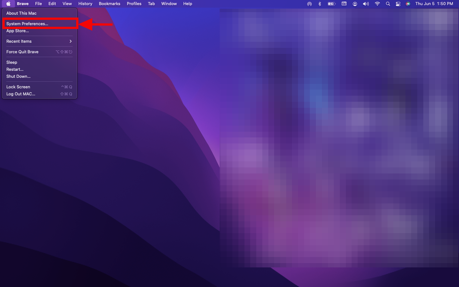Click the AirDrop status icon
This screenshot has height=287, width=459.
pos(309,4)
